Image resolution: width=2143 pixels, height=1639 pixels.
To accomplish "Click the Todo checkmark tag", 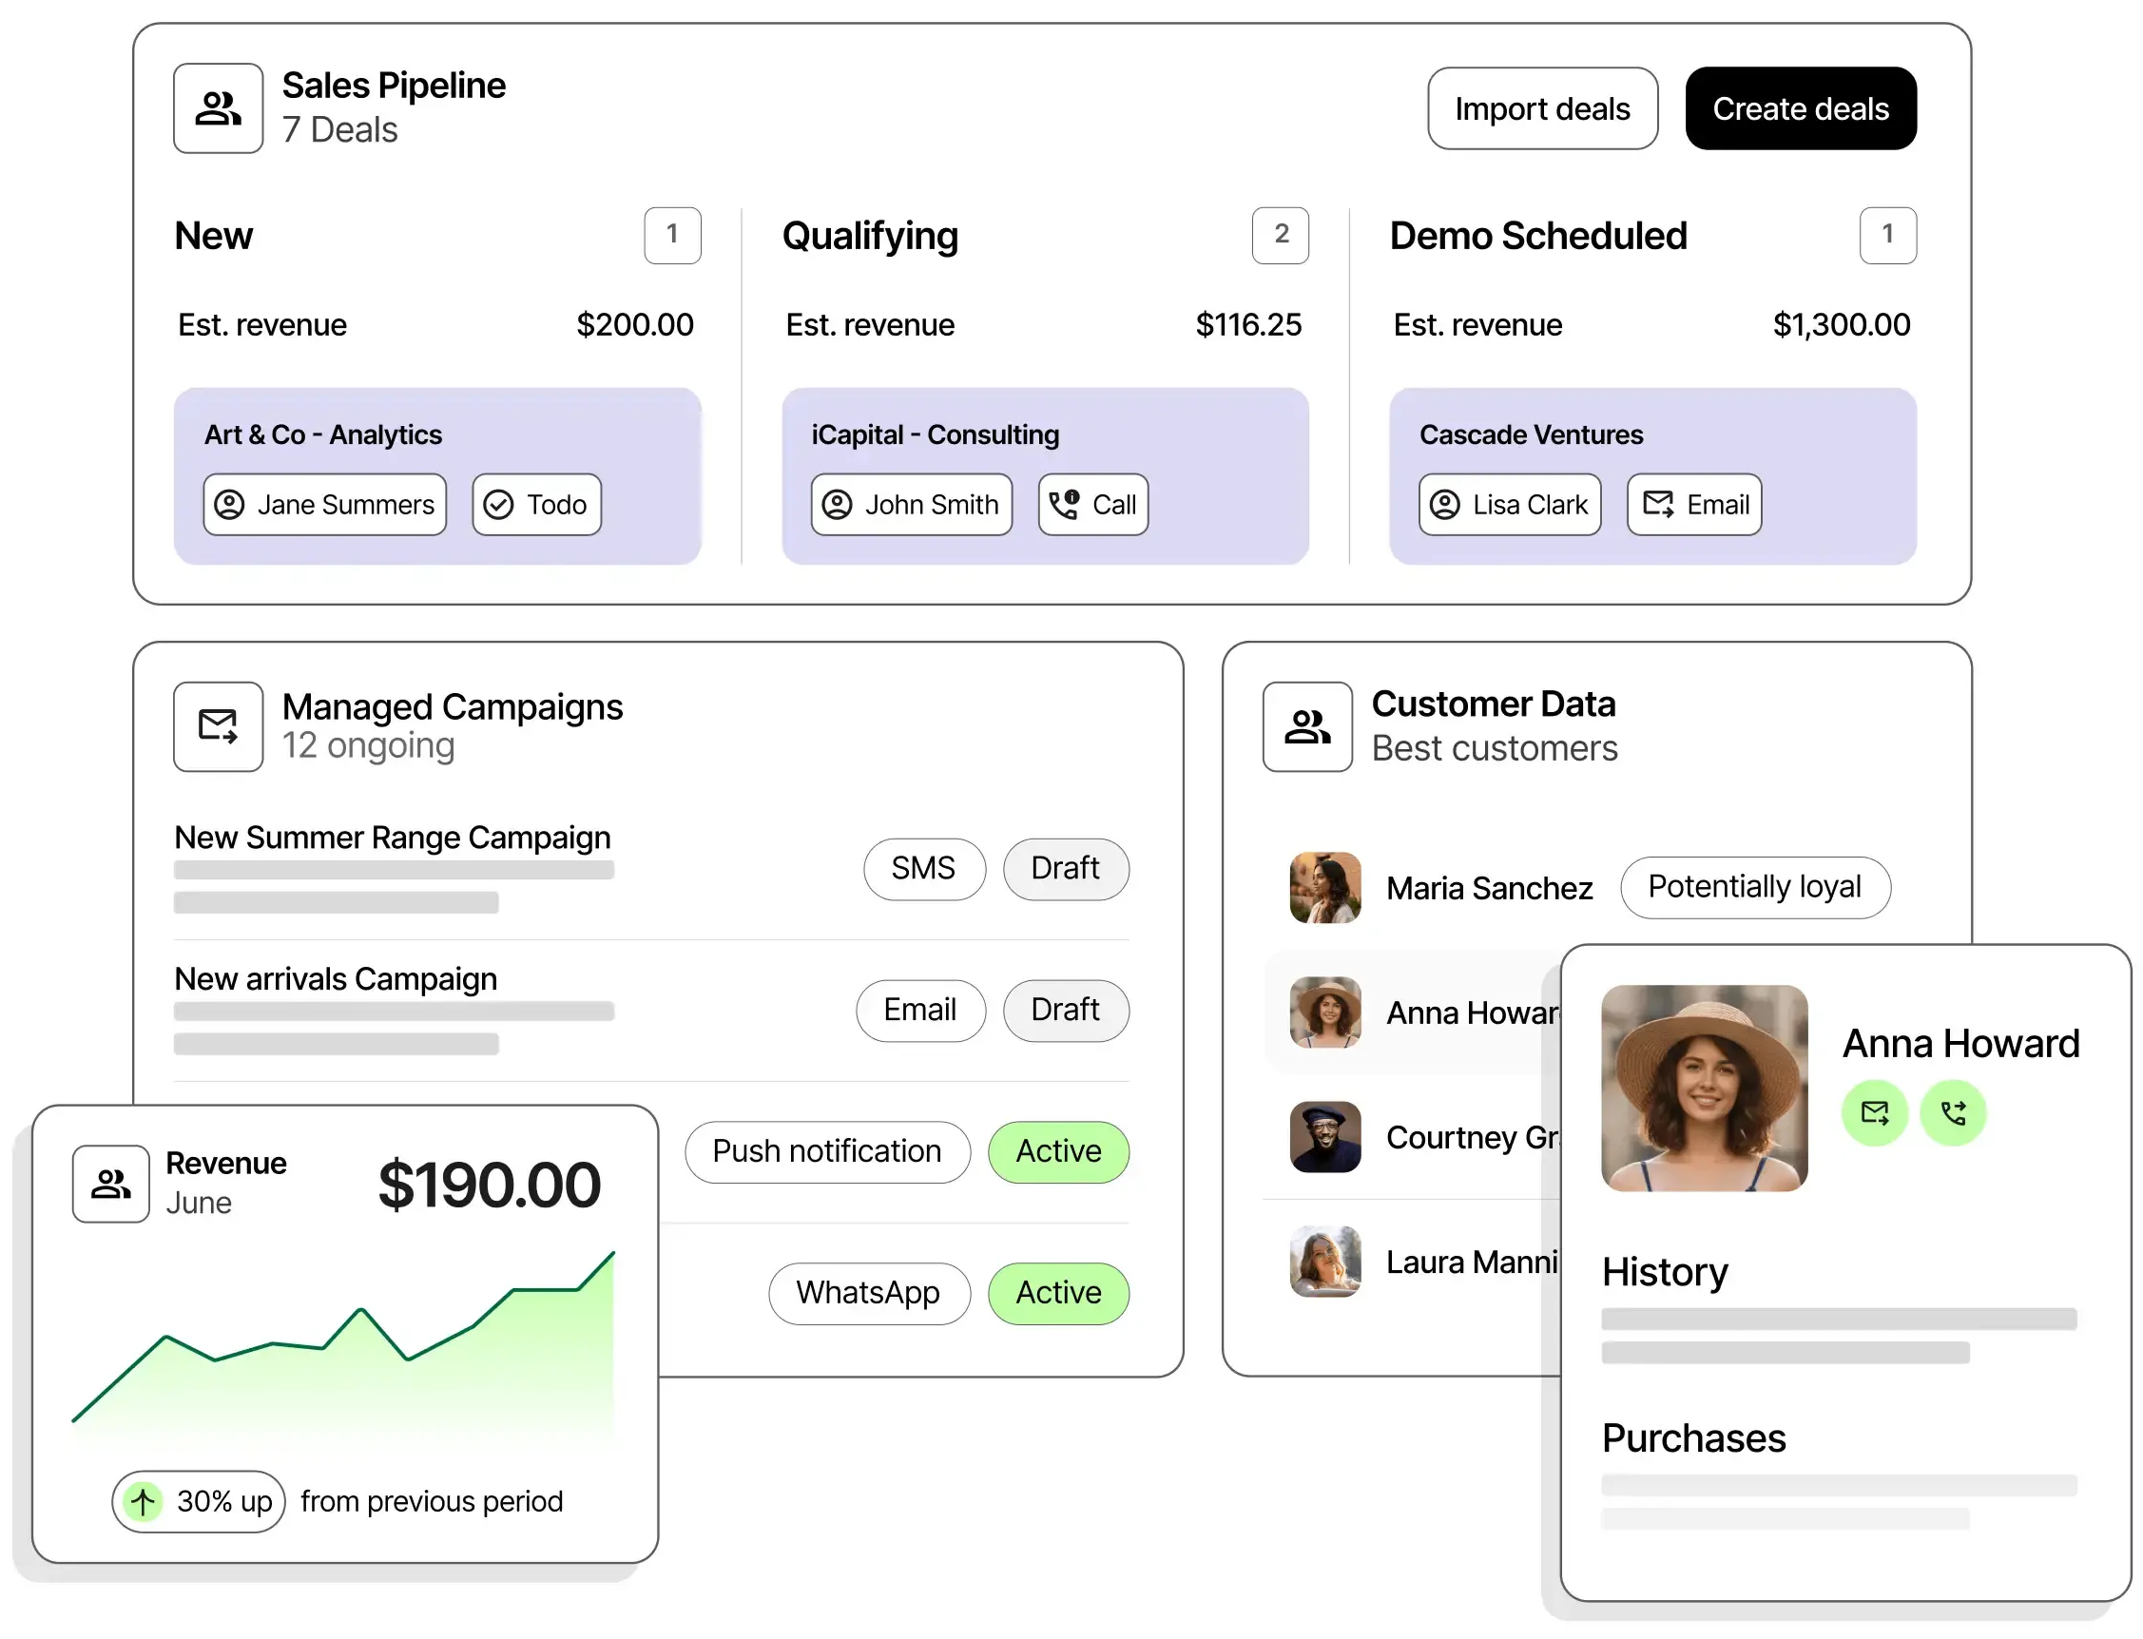I will (x=535, y=505).
